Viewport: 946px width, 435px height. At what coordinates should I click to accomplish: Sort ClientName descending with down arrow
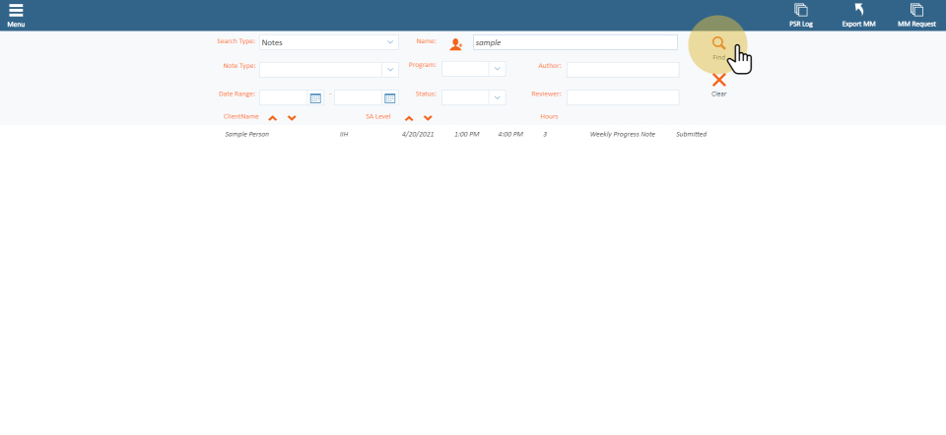pyautogui.click(x=292, y=118)
